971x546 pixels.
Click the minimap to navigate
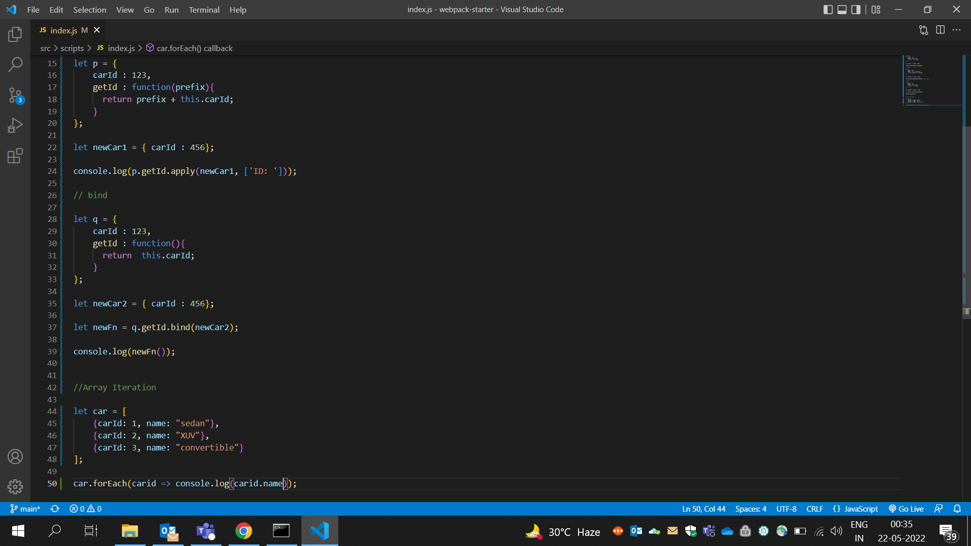coord(931,81)
